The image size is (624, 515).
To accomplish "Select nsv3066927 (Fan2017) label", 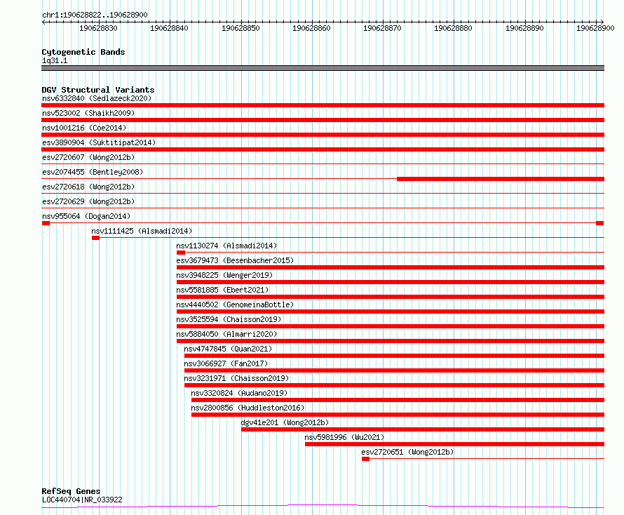I will pos(226,363).
